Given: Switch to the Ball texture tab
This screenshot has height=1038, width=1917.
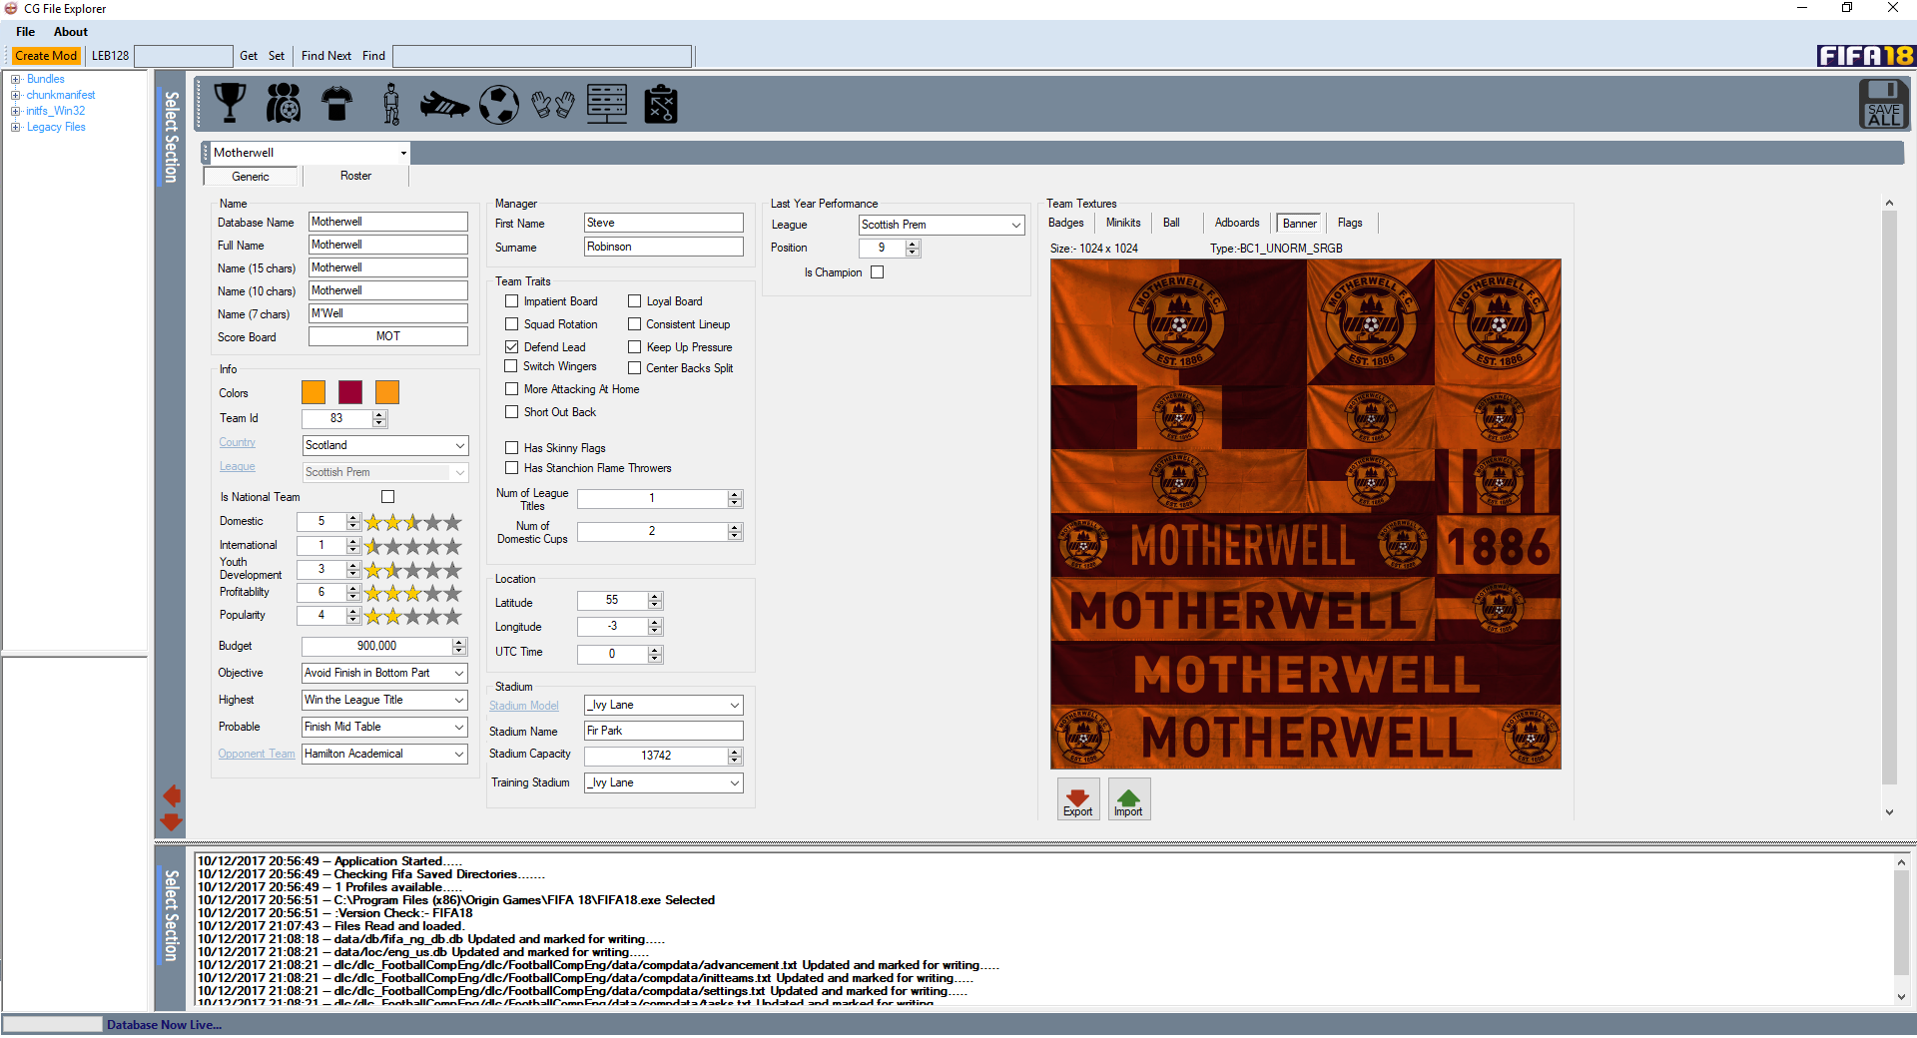Looking at the screenshot, I should 1171,223.
